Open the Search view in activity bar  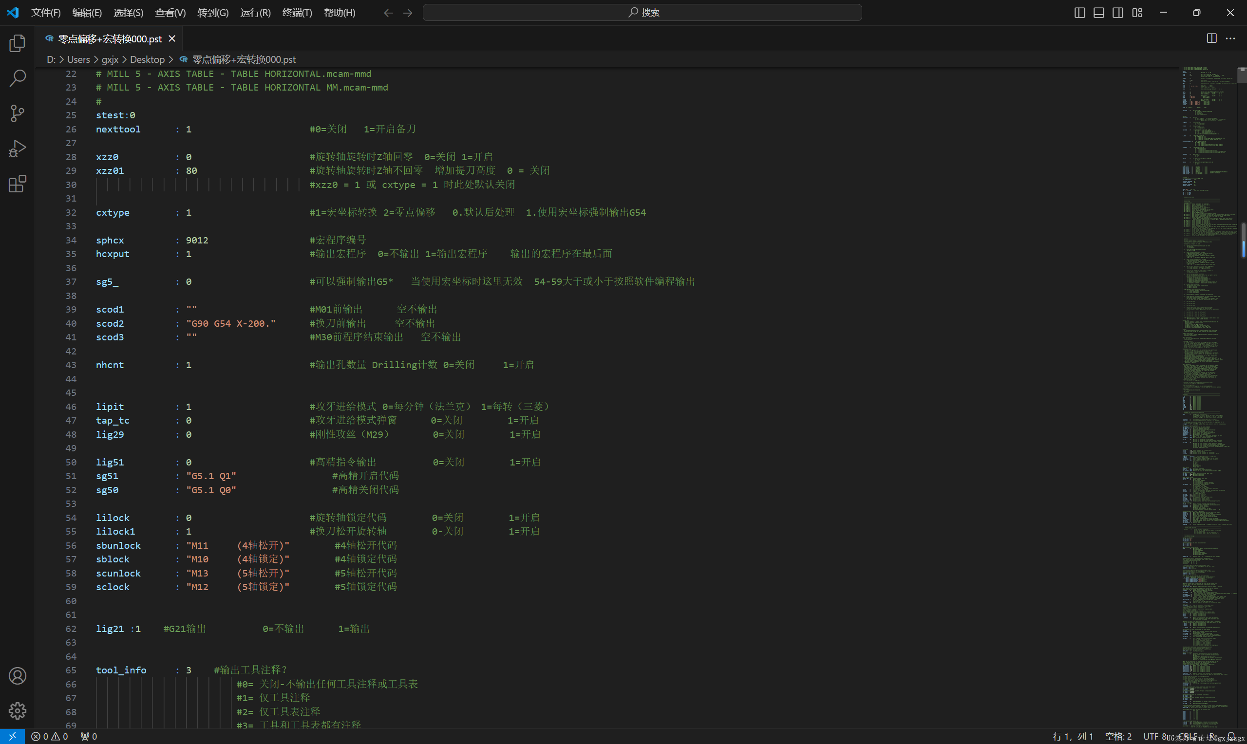[18, 78]
